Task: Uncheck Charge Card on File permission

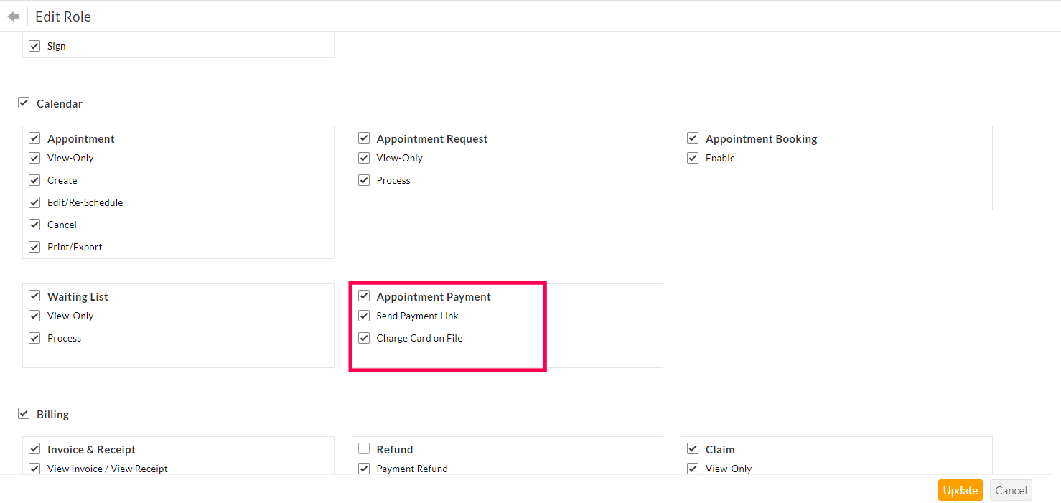Action: (x=364, y=338)
